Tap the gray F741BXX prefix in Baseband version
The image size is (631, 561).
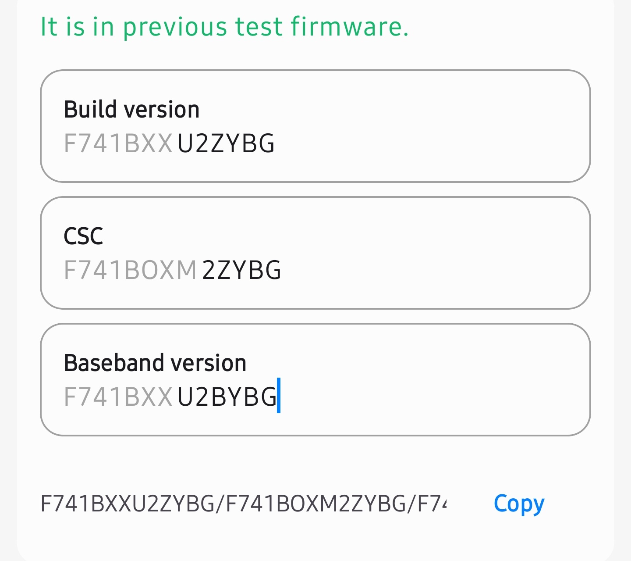(x=118, y=397)
